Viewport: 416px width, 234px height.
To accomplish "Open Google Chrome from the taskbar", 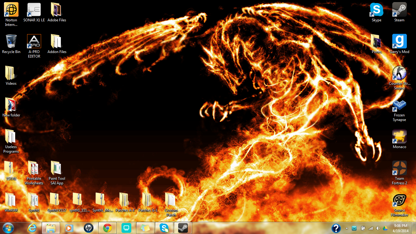I will click(107, 228).
